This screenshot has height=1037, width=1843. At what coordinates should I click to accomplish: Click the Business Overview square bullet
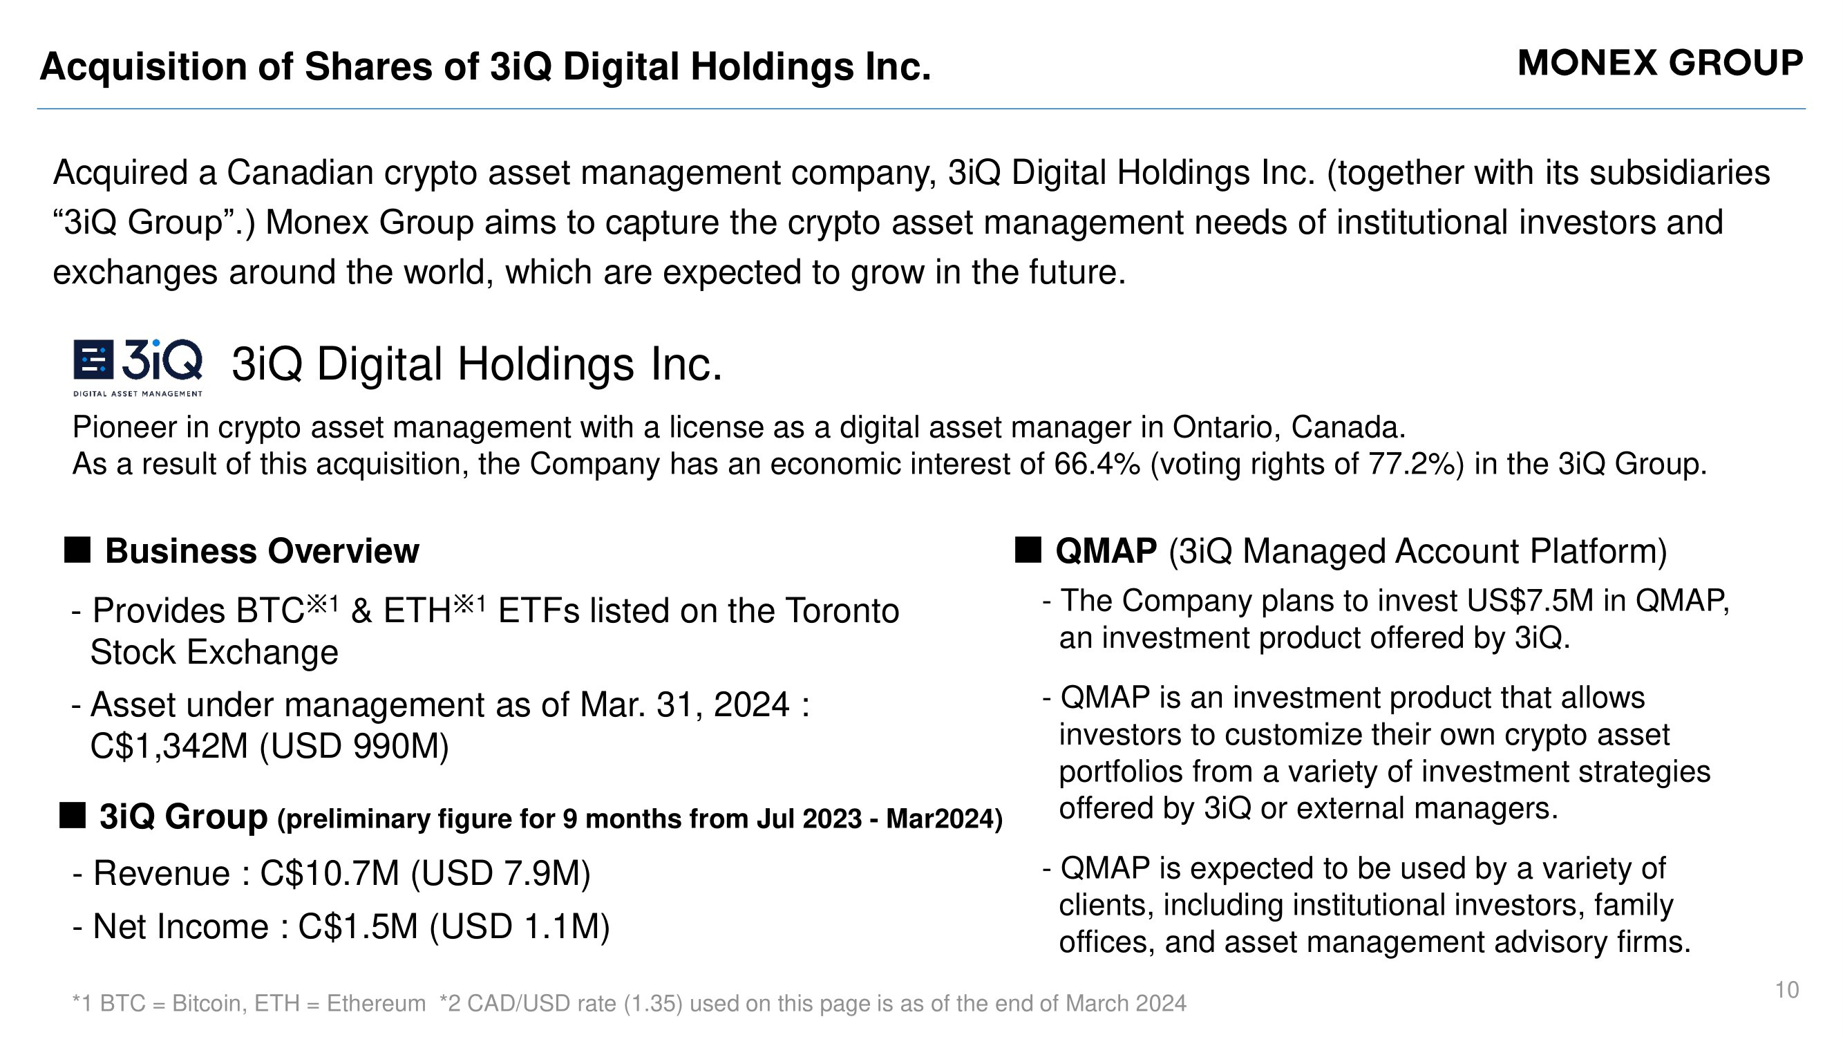coord(77,550)
